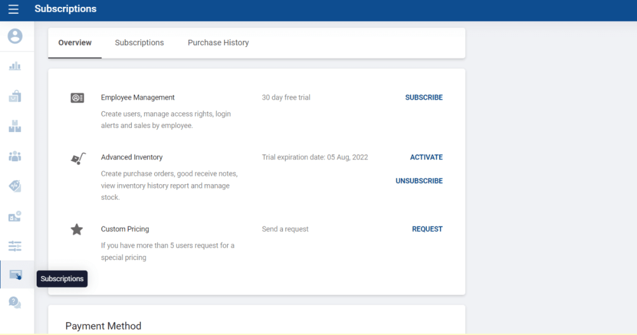Click the Employee Management description text
Image resolution: width=637 pixels, height=335 pixels.
[x=165, y=120]
